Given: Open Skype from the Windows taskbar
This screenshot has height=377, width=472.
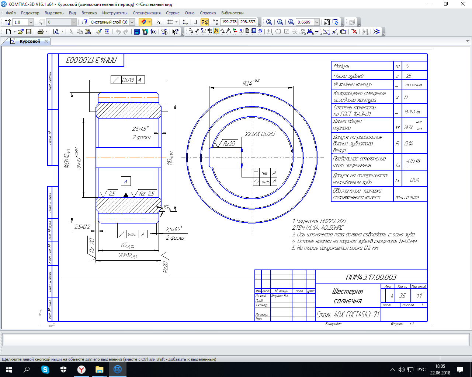Looking at the screenshot, I should pyautogui.click(x=45, y=369).
